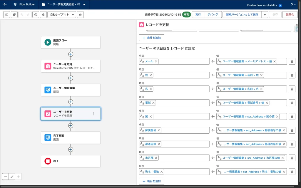This screenshot has width=301, height=188.
Task: Click the デバッグ button
Action: (x=213, y=15)
